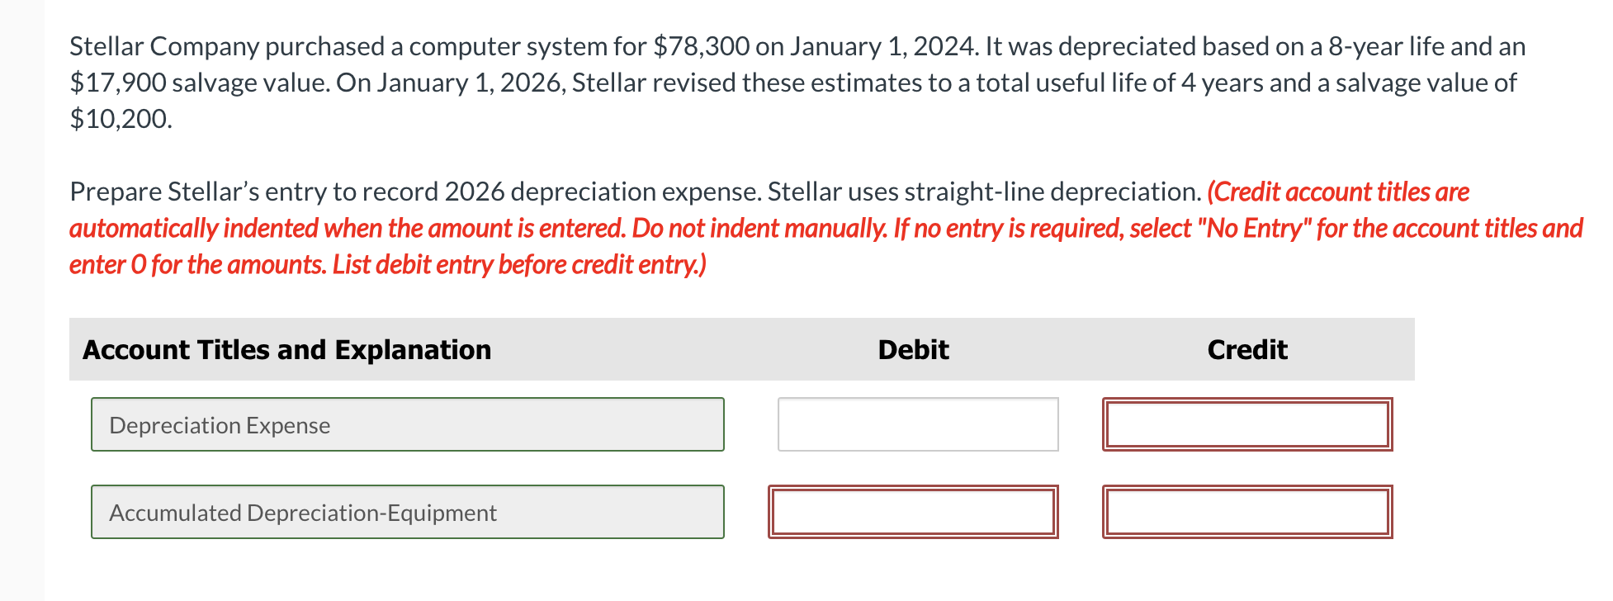This screenshot has width=1613, height=601.
Task: Click the credit amount field for Depreciation Expense
Action: (x=1246, y=424)
